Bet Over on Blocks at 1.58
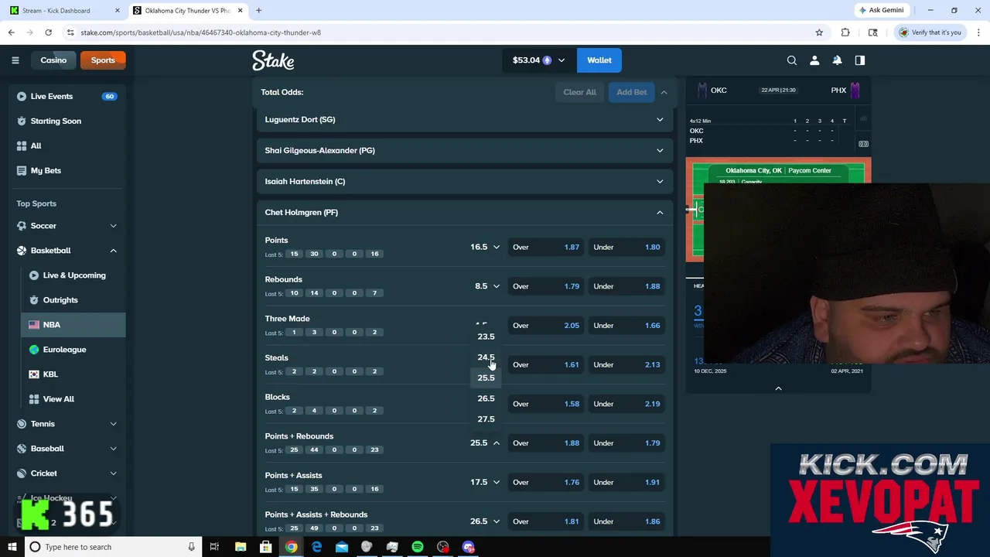Image resolution: width=990 pixels, height=557 pixels. click(x=546, y=404)
